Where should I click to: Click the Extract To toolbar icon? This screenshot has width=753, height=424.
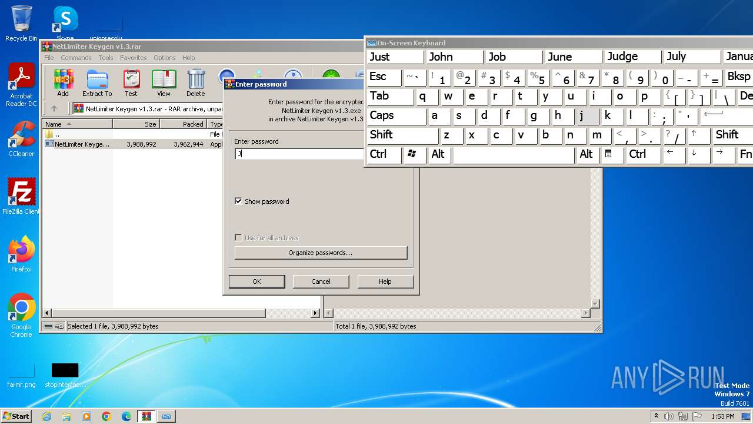click(97, 83)
